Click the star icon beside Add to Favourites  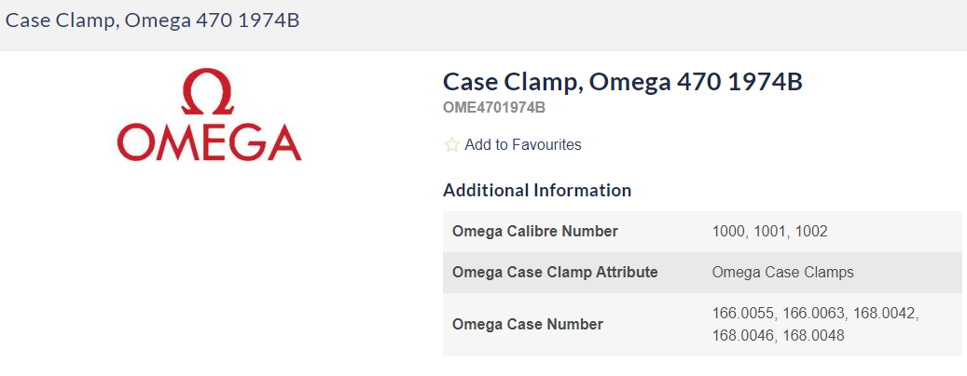(x=452, y=145)
